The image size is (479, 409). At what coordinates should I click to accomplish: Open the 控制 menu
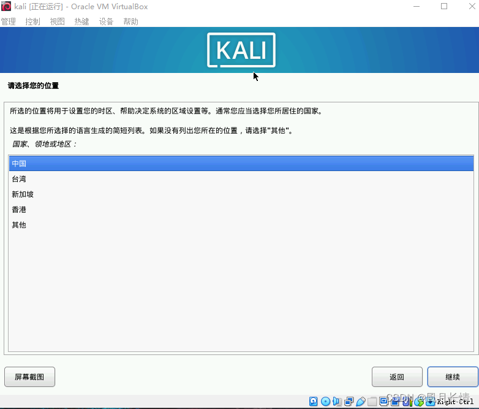[32, 21]
